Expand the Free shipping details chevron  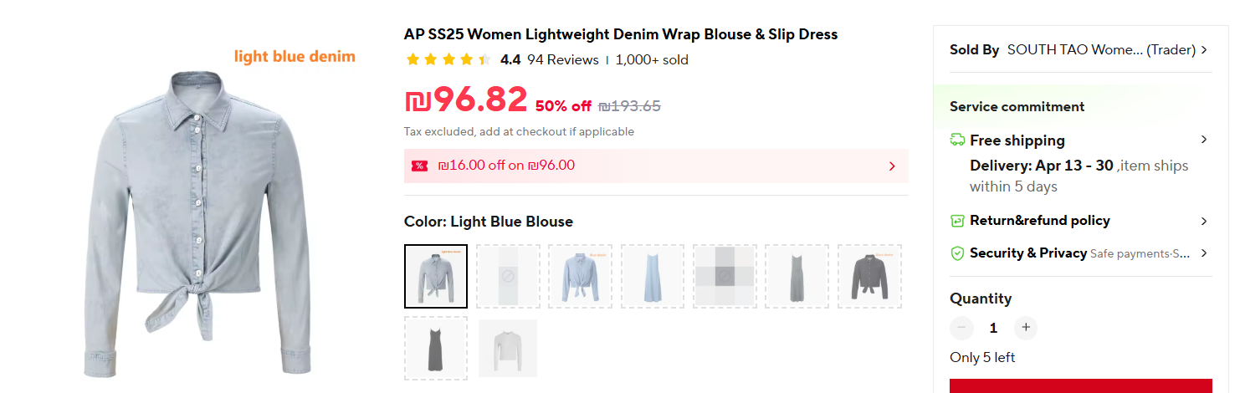click(1204, 140)
